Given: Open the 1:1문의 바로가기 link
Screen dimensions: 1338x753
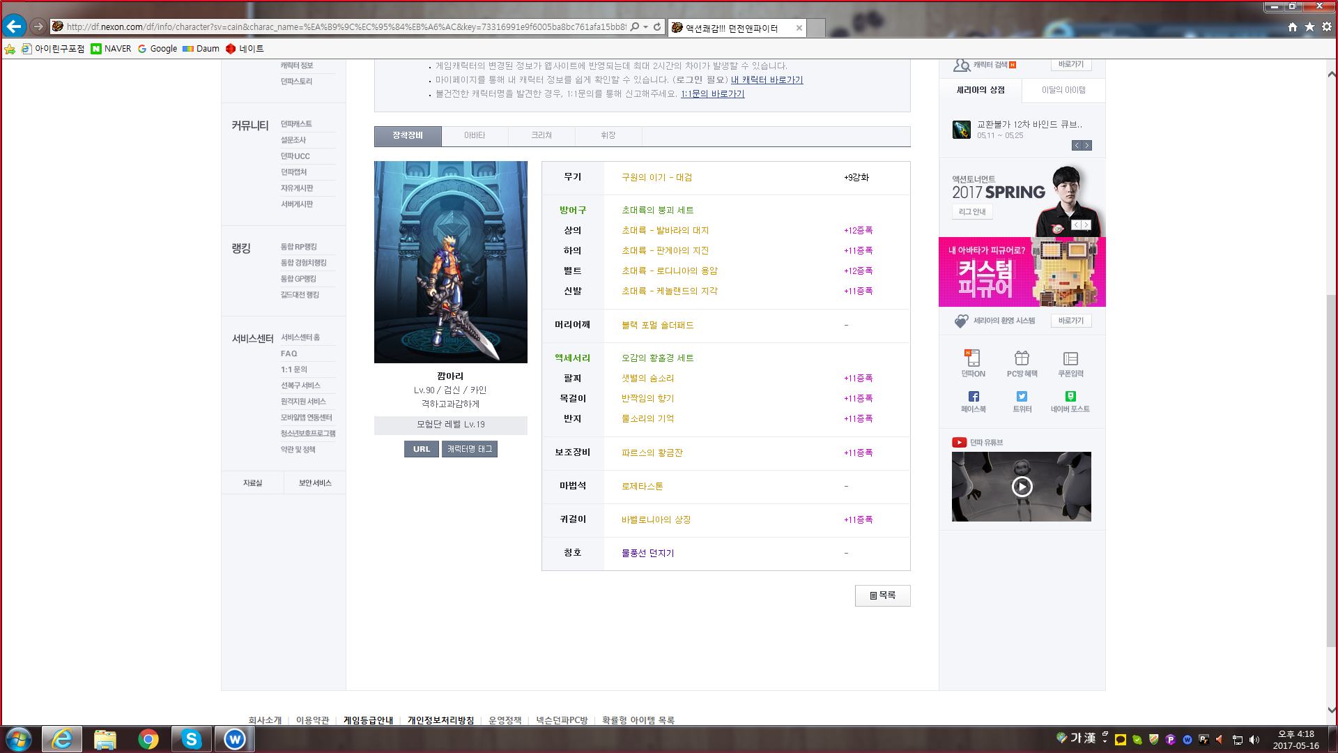Looking at the screenshot, I should tap(712, 93).
